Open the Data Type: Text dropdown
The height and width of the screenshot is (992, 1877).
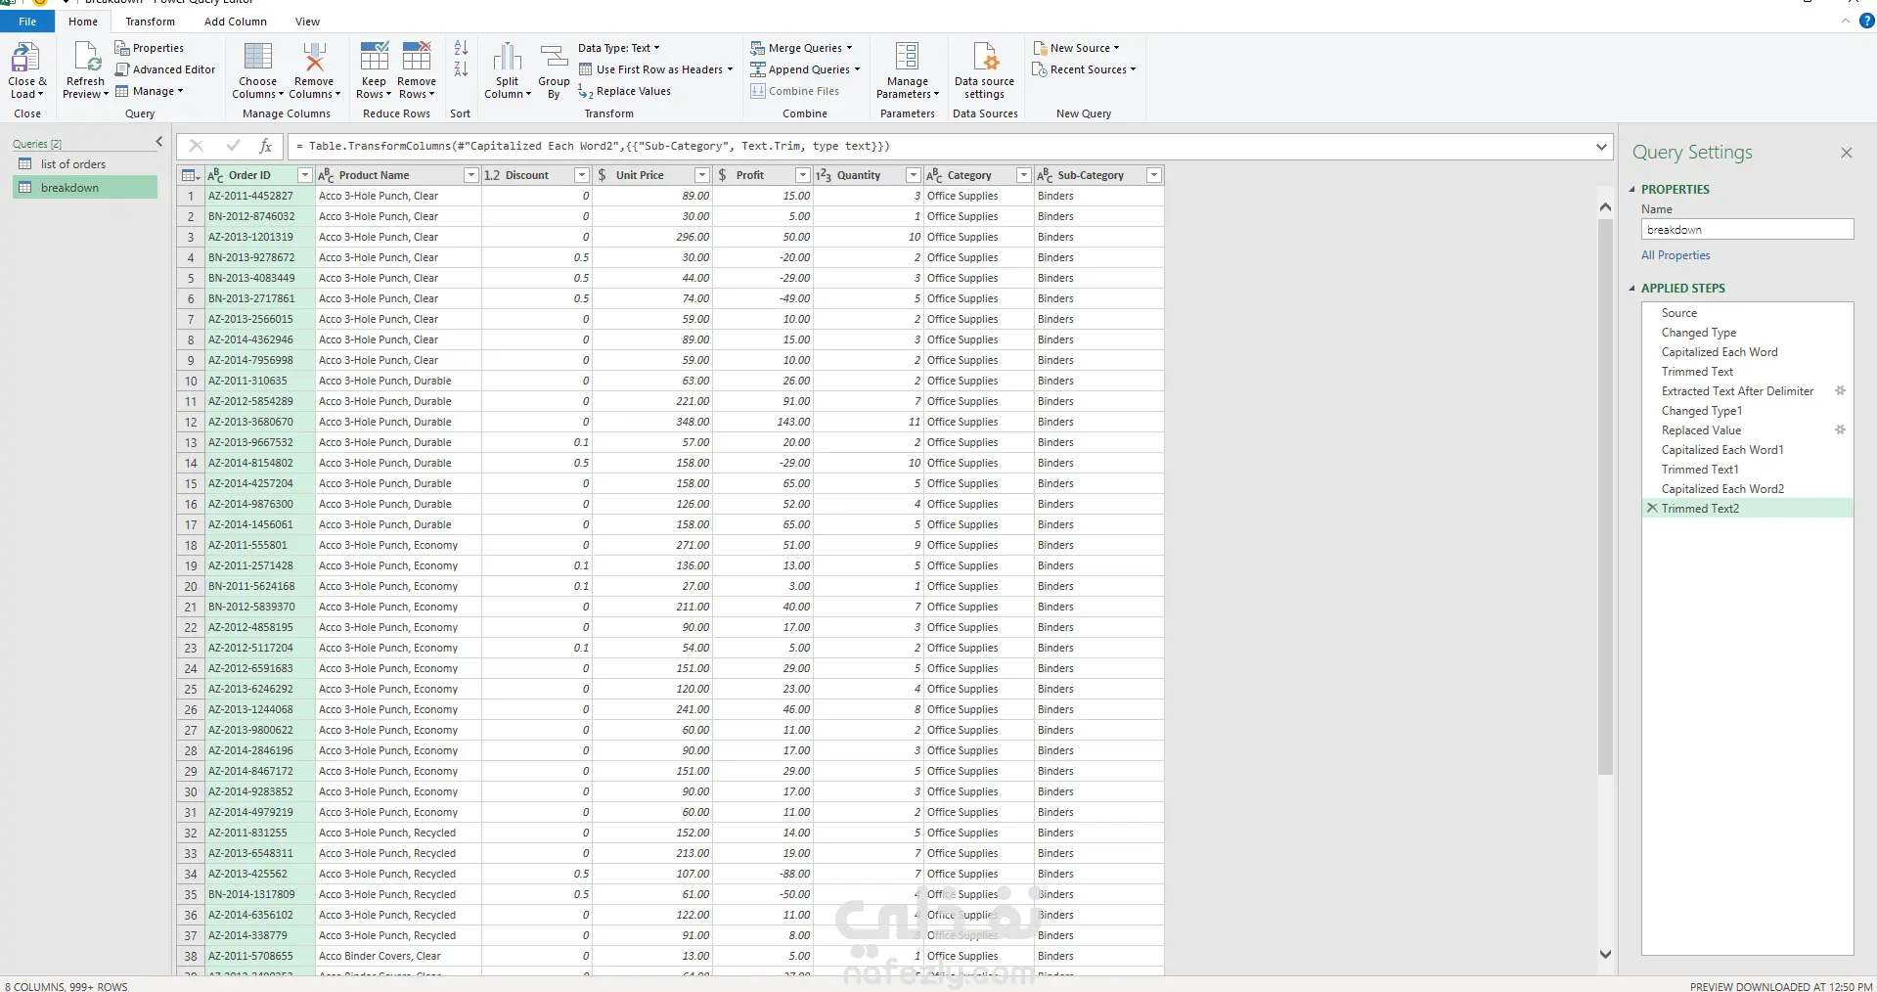click(619, 48)
